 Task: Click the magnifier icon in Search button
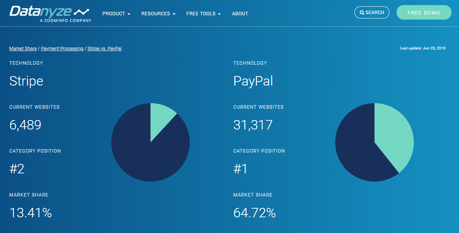coord(362,13)
